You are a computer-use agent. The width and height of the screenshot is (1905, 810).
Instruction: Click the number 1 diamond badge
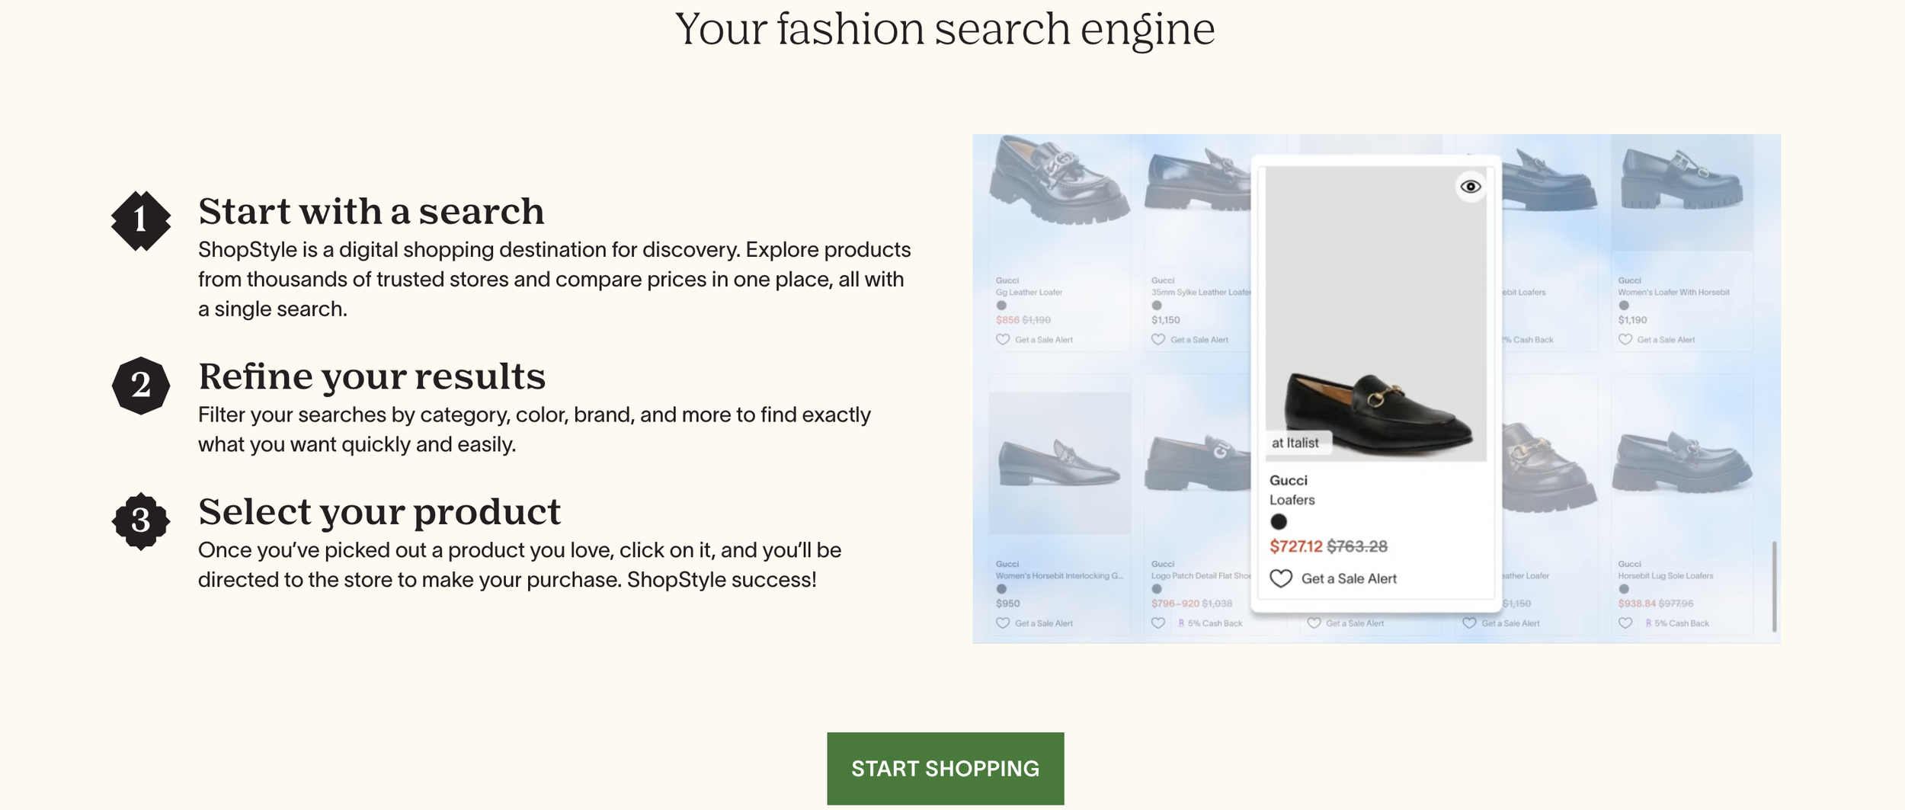[x=141, y=221]
